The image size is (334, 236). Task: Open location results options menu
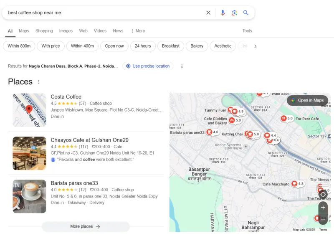[182, 66]
